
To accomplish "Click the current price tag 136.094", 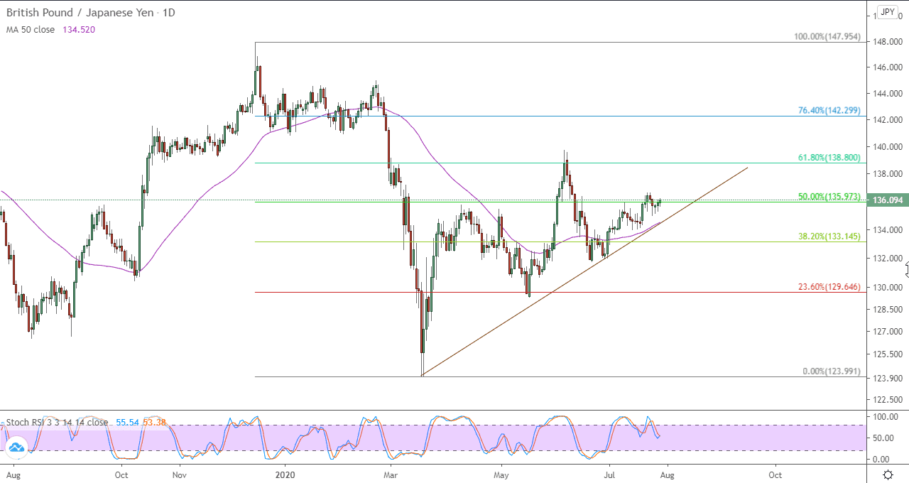I will pyautogui.click(x=888, y=200).
